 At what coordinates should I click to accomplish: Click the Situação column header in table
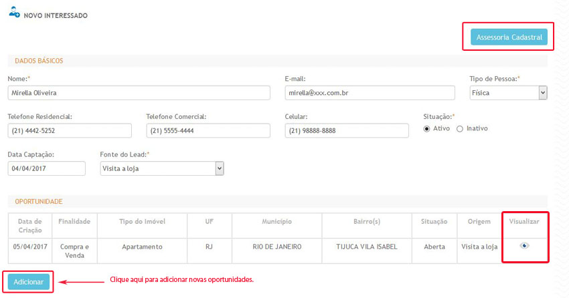point(434,221)
